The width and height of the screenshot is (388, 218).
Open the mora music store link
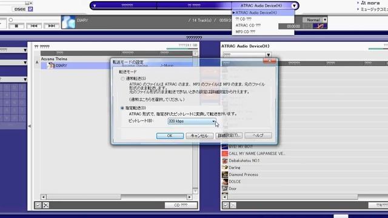tap(370, 3)
